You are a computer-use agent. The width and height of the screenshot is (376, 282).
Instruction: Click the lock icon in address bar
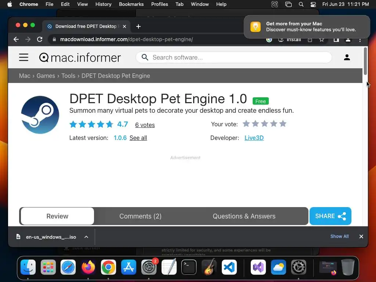pos(54,39)
